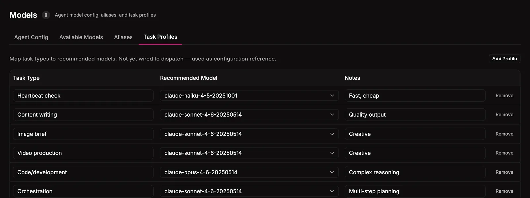The height and width of the screenshot is (198, 530).
Task: Click the Add Profile button
Action: point(504,59)
